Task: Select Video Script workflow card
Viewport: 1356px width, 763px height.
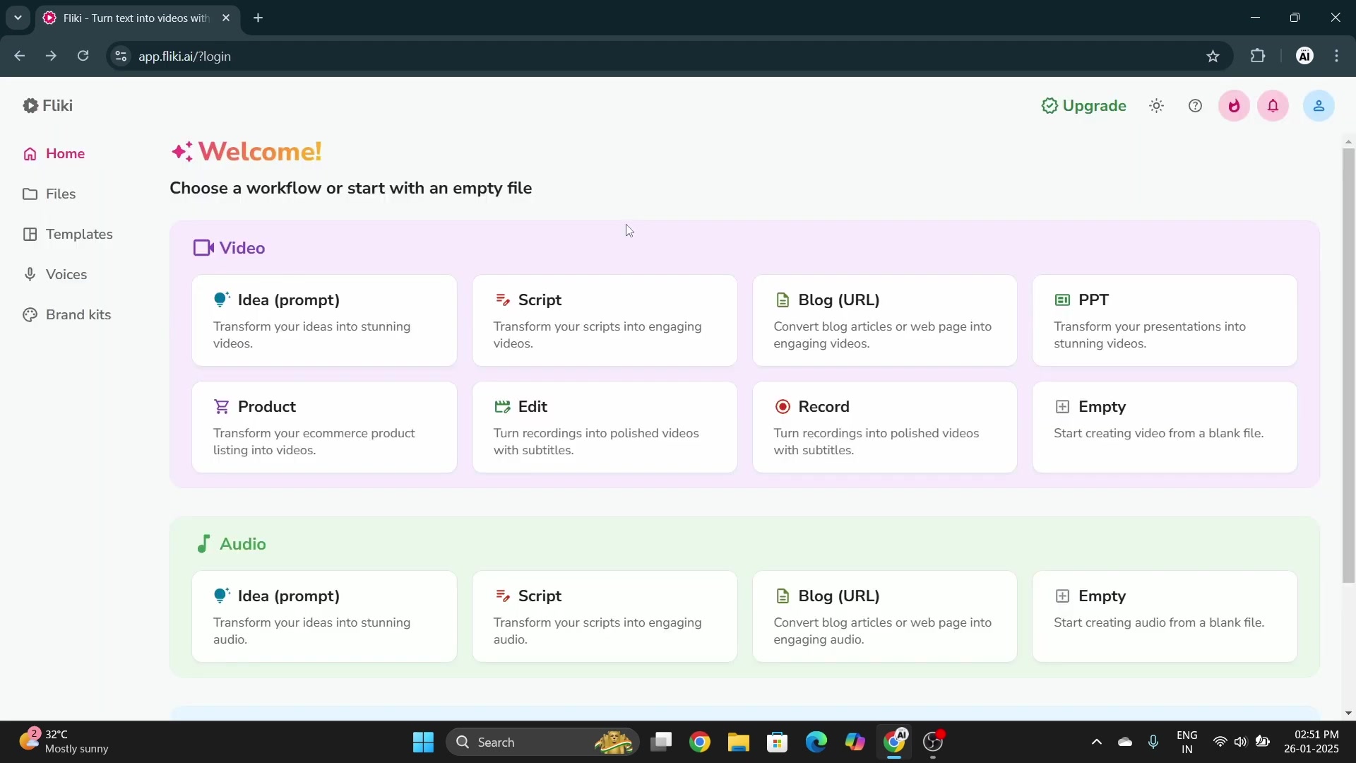Action: (x=605, y=321)
